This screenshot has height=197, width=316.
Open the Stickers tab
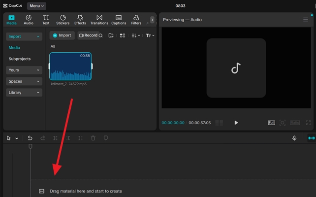tap(63, 20)
